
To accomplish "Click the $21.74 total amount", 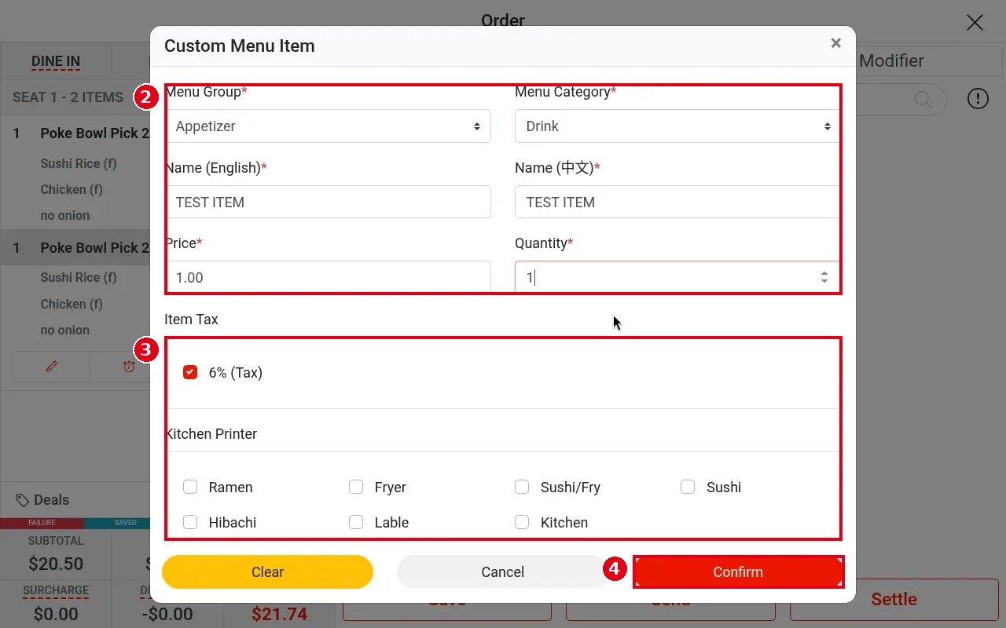I will point(279,614).
